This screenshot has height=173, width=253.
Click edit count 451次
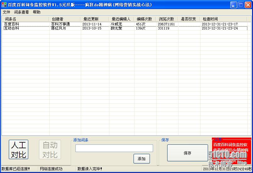click(x=140, y=24)
